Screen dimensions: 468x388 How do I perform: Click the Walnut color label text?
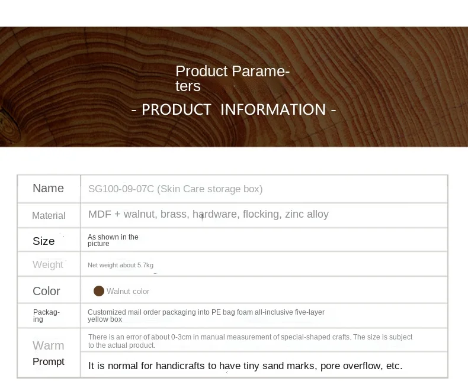tap(128, 292)
